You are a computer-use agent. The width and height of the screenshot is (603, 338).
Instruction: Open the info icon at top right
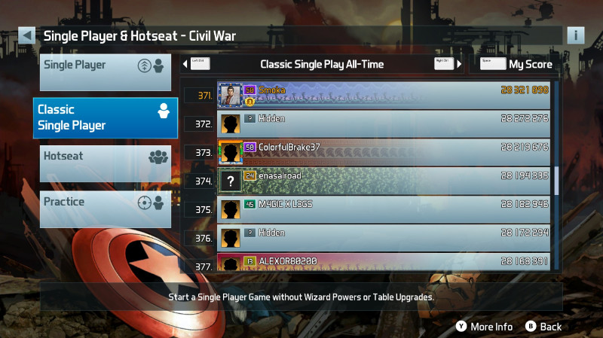coord(576,35)
